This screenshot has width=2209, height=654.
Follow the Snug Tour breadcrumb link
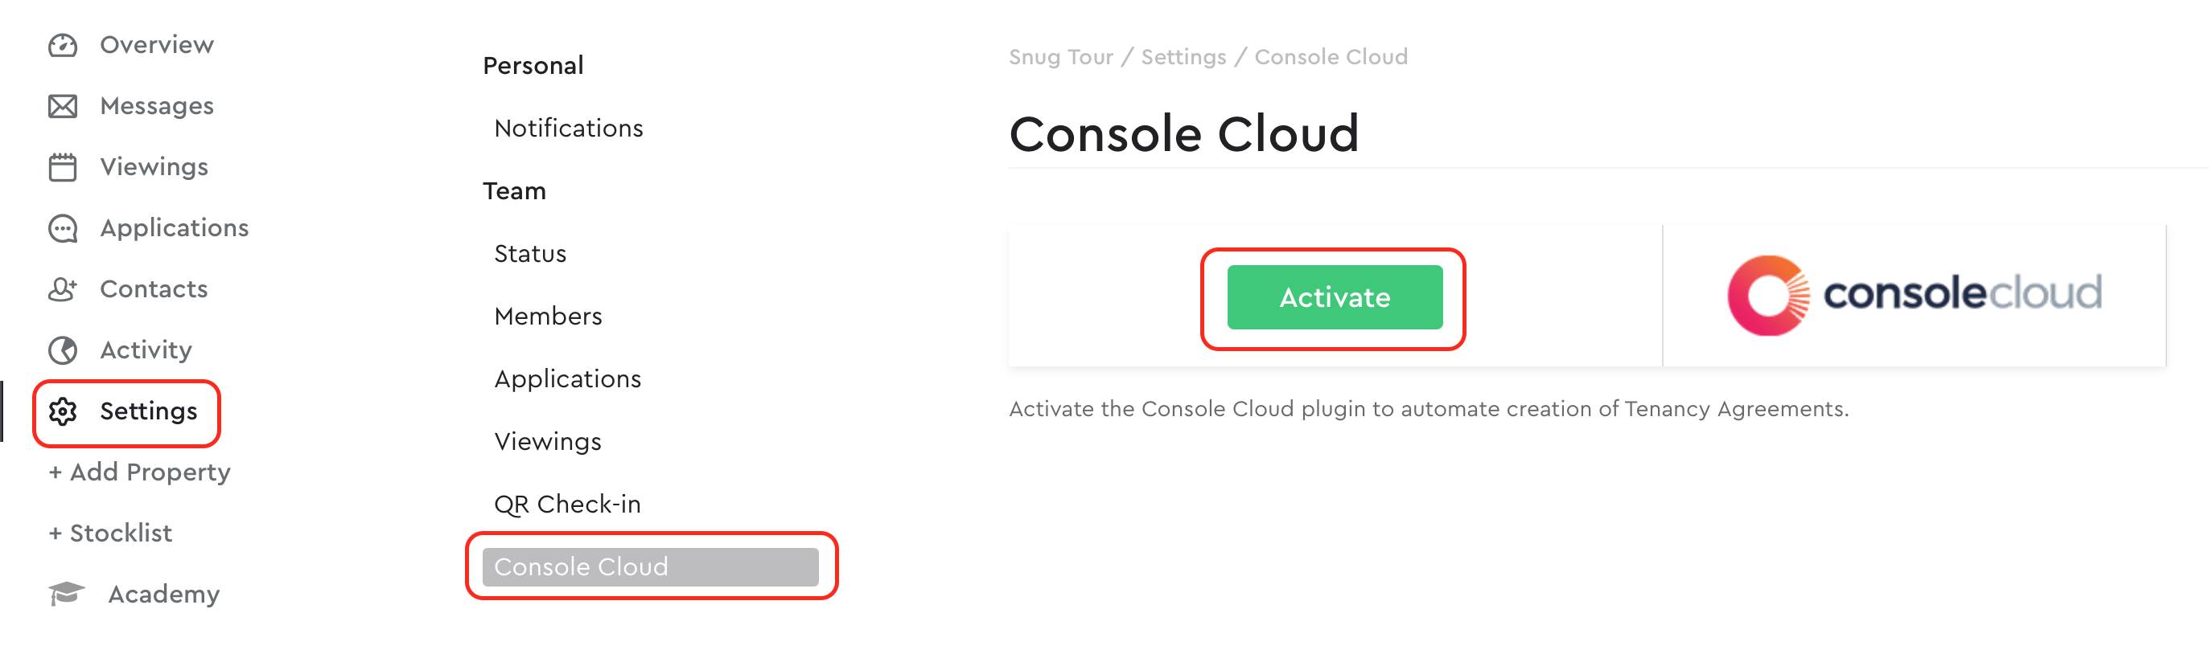[1061, 56]
